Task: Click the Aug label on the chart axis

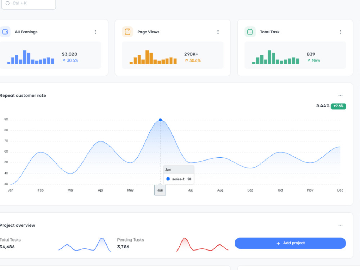Action: (x=220, y=190)
